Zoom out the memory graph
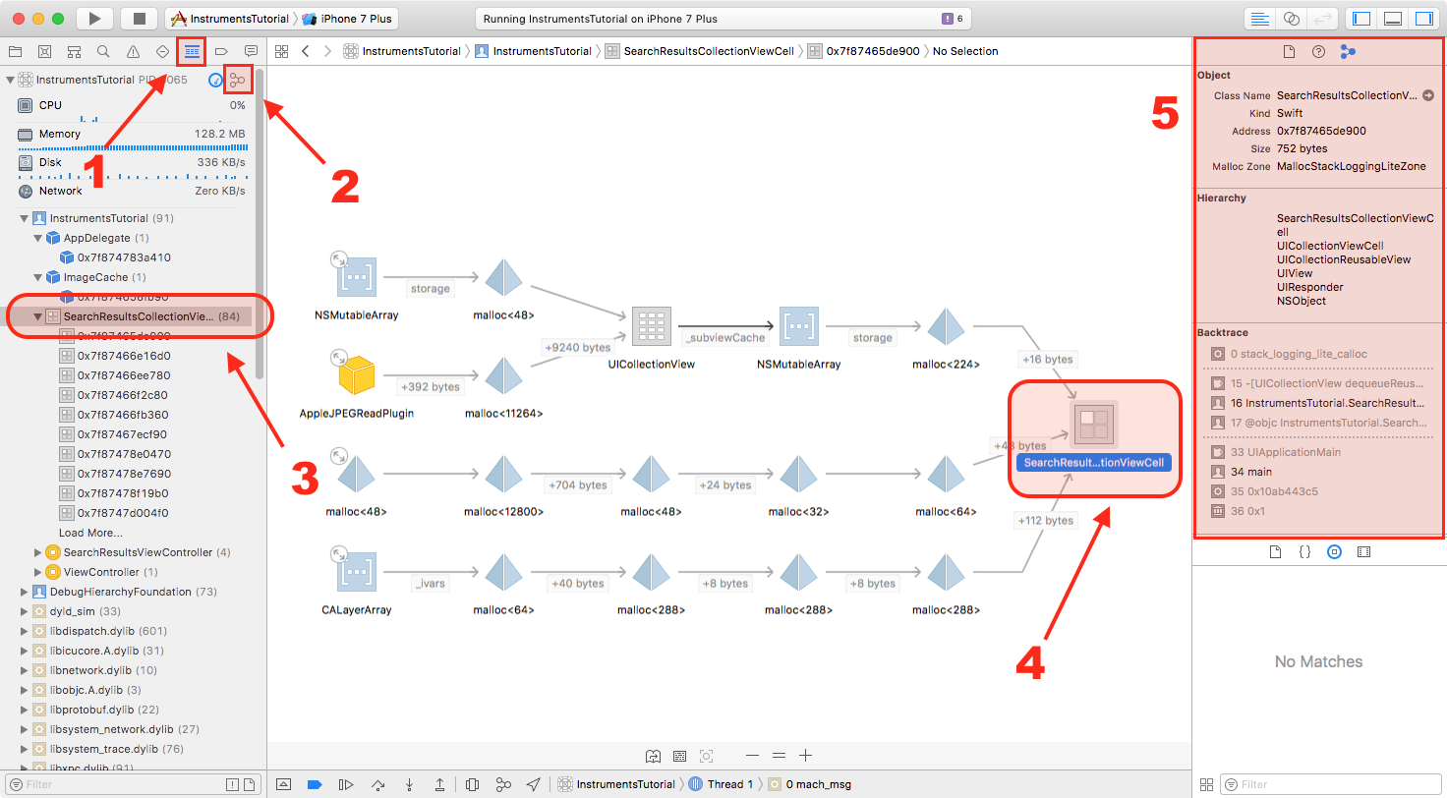 pyautogui.click(x=752, y=756)
